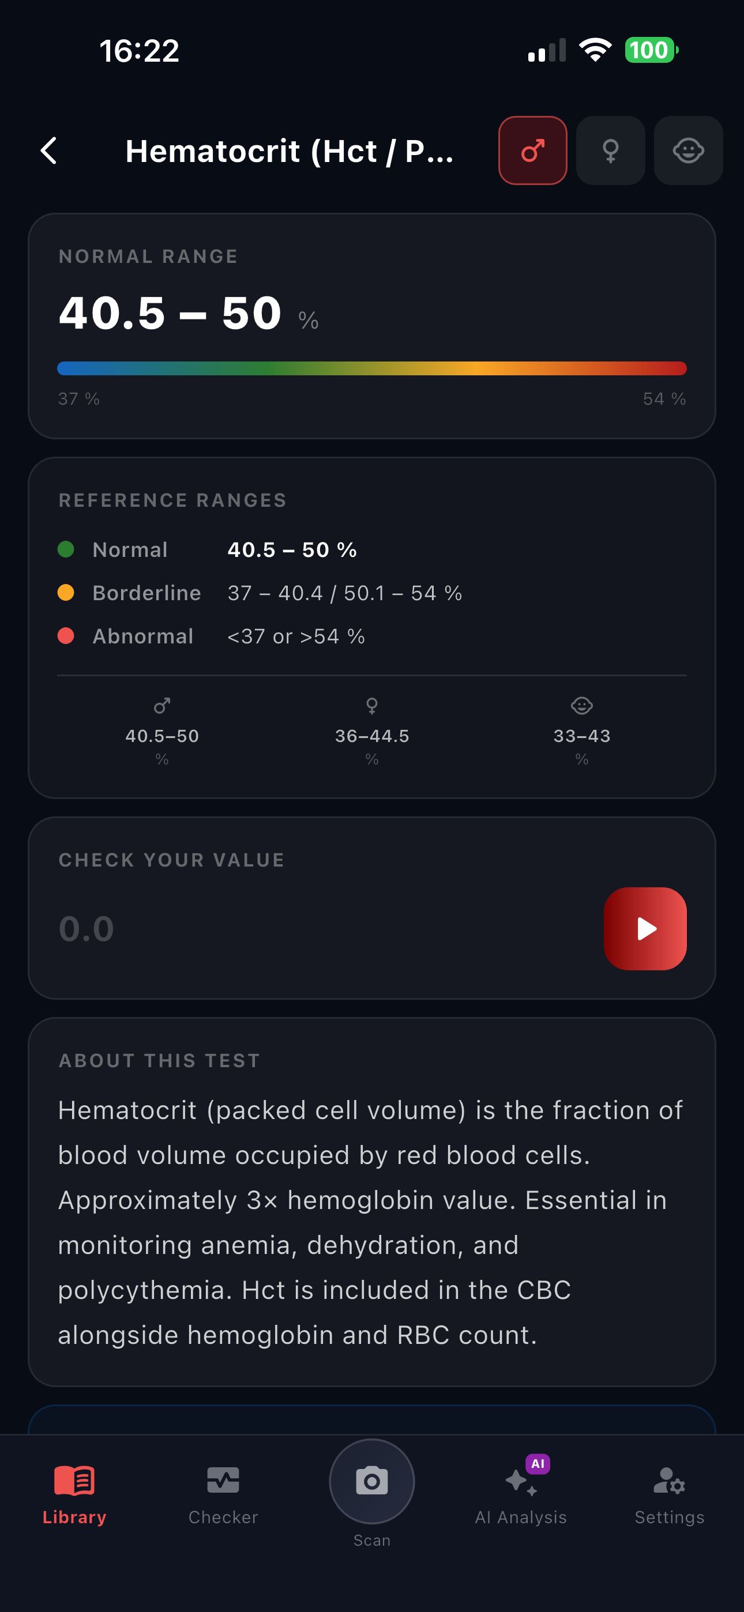The image size is (744, 1612).
Task: Open the Library tab
Action: coord(74,1494)
